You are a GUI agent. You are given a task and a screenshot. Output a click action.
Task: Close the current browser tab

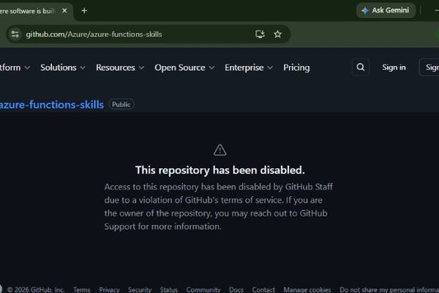coord(64,11)
